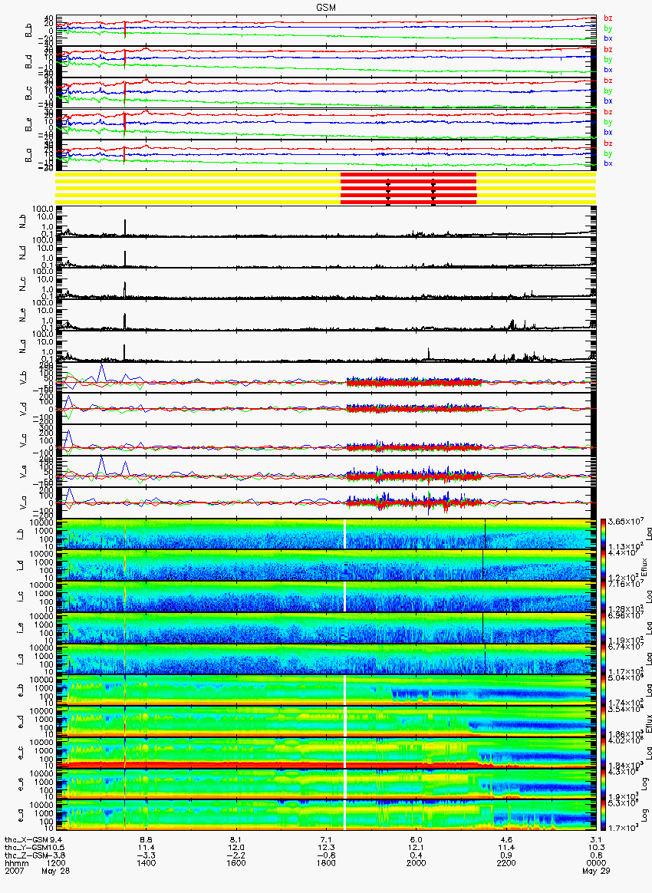
Task: Click the 2200 time tick label
Action: [505, 863]
